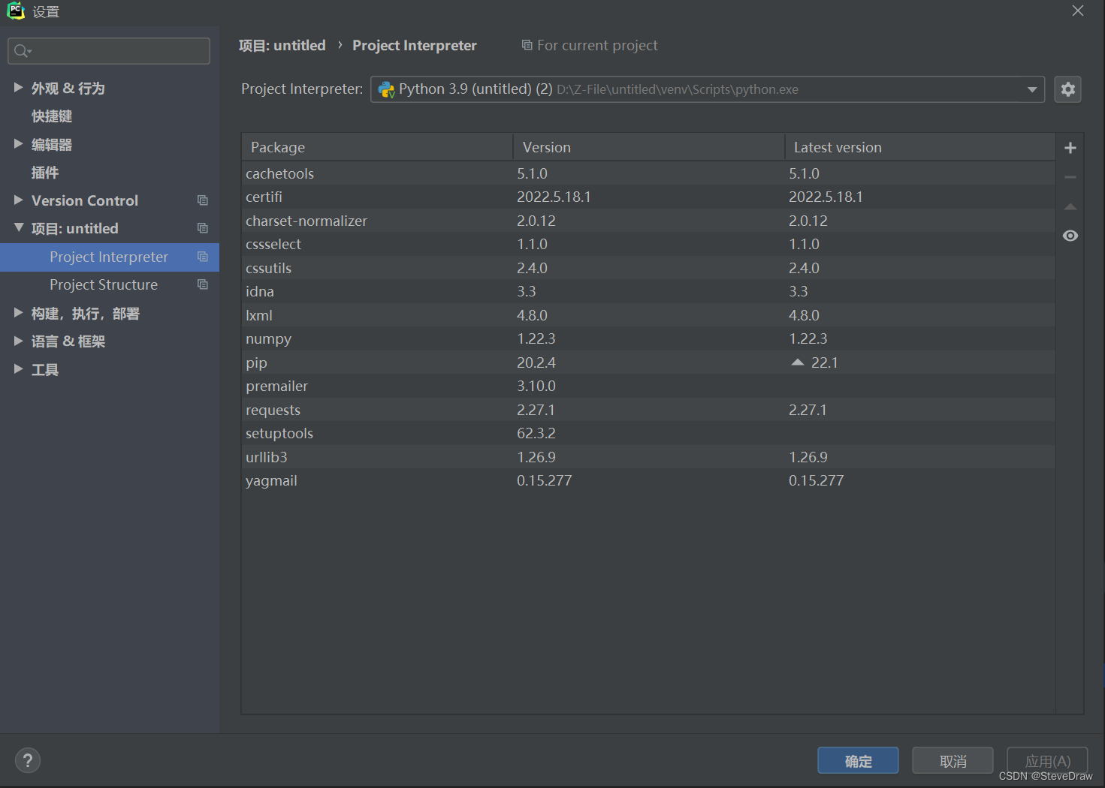The image size is (1105, 788).
Task: Expand the Version Control section
Action: coord(18,200)
